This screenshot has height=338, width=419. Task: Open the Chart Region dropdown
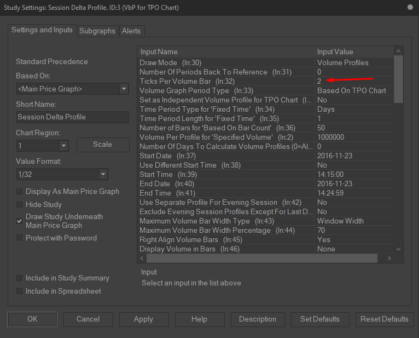click(x=42, y=146)
